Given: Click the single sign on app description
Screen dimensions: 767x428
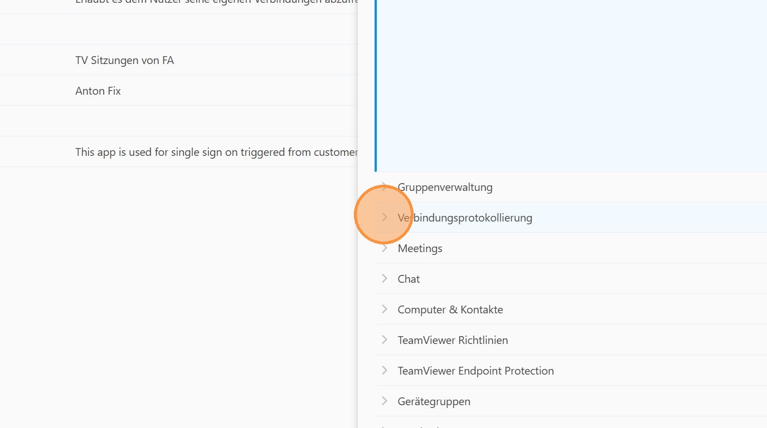Looking at the screenshot, I should coord(216,152).
